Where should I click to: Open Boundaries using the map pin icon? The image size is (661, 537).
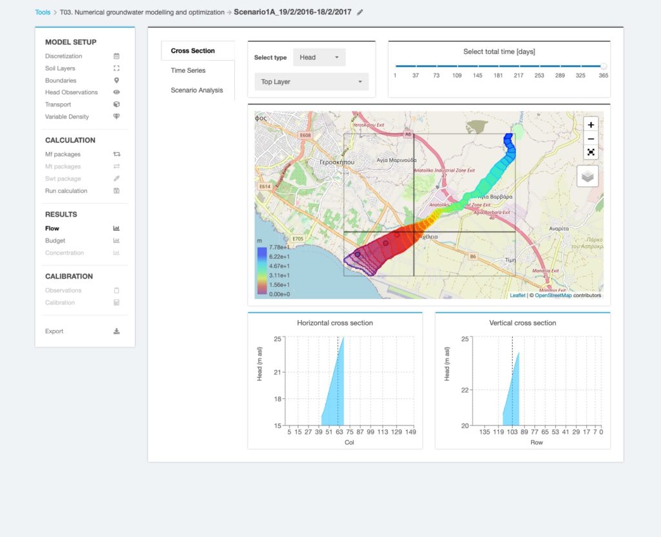pos(117,80)
